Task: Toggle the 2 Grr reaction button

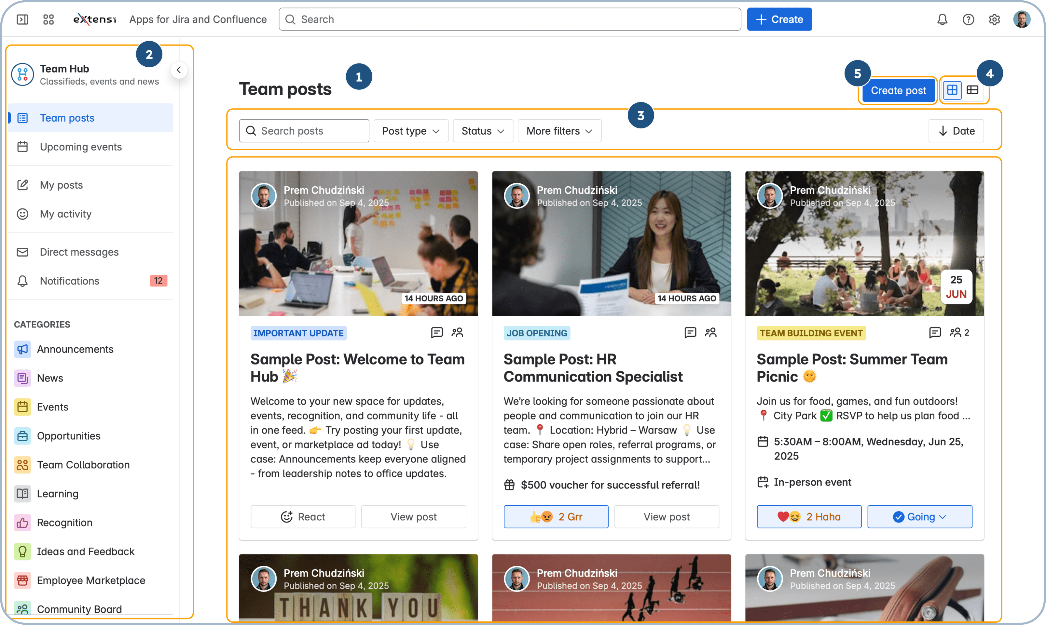Action: (x=556, y=517)
